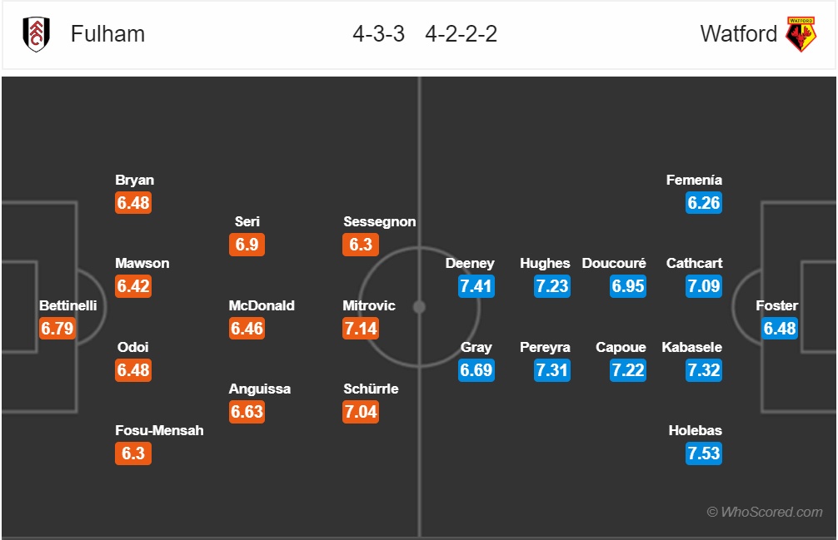The image size is (838, 540).
Task: Select Holebas's 7.53 rating badge
Action: pyautogui.click(x=704, y=453)
